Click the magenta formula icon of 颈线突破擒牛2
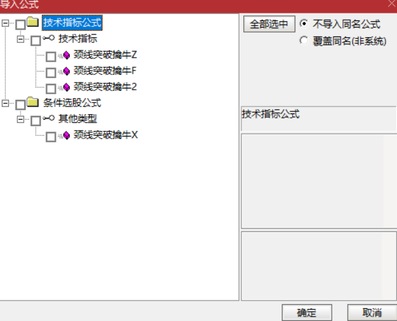397x321 pixels. coord(67,87)
